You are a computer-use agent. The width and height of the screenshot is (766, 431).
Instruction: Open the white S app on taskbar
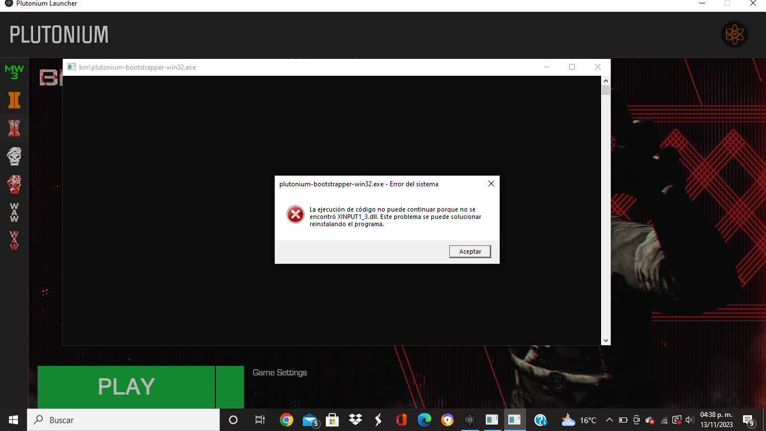378,420
